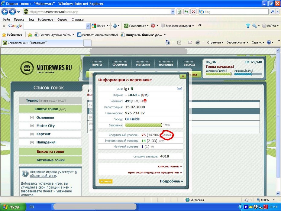Click the Google Поиск button
This screenshot has width=281, height=211.
tap(99, 26)
